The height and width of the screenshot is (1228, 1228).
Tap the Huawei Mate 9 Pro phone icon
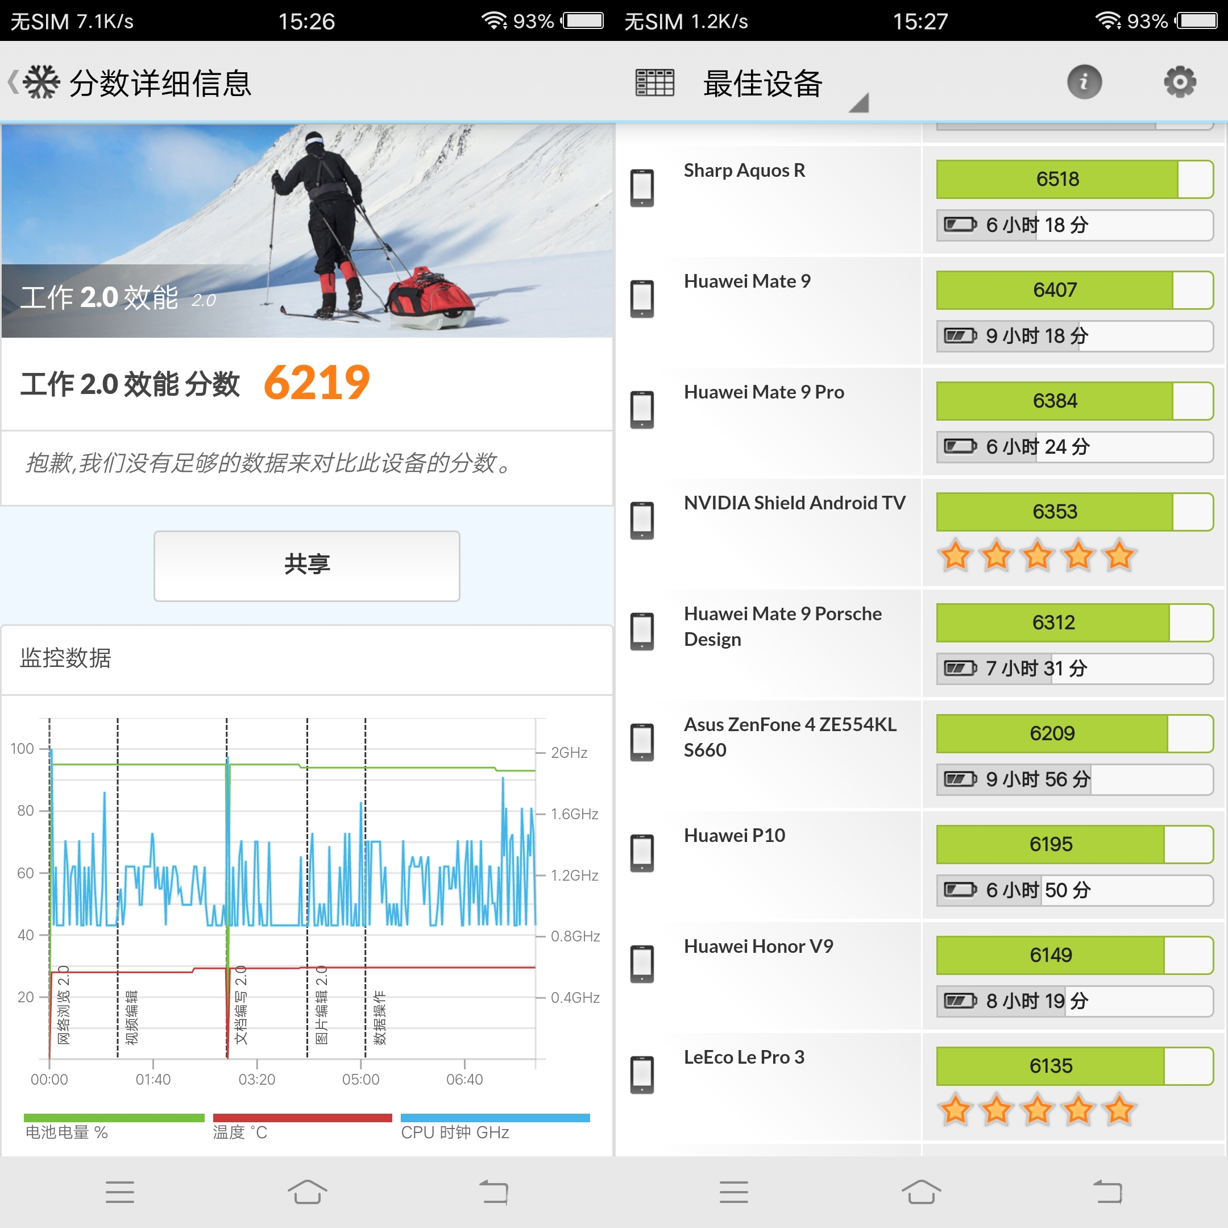(x=642, y=409)
